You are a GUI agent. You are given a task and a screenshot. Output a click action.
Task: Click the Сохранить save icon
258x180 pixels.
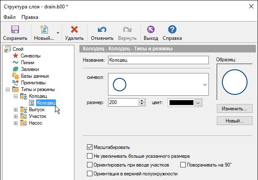click(15, 30)
